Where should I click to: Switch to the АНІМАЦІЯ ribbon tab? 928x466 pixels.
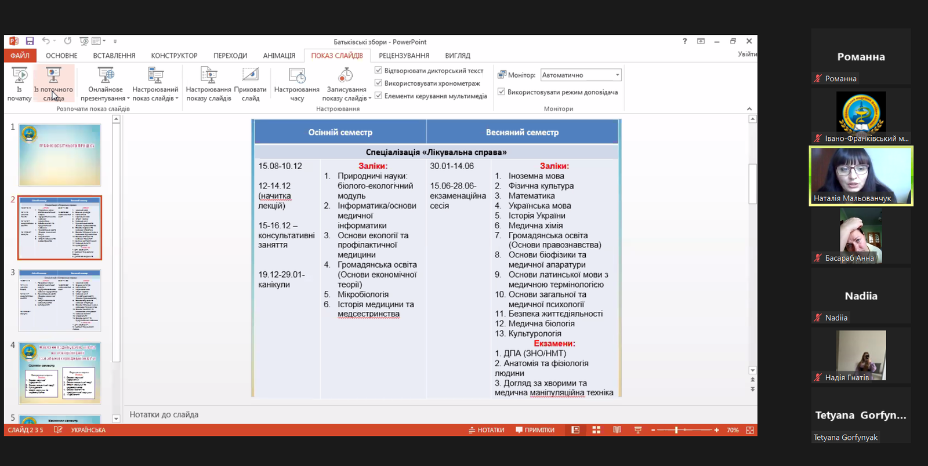point(279,56)
